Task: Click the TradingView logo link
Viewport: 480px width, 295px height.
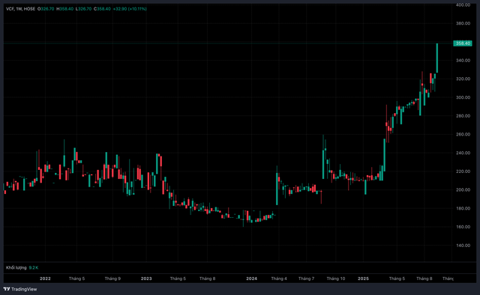Action: 20,289
